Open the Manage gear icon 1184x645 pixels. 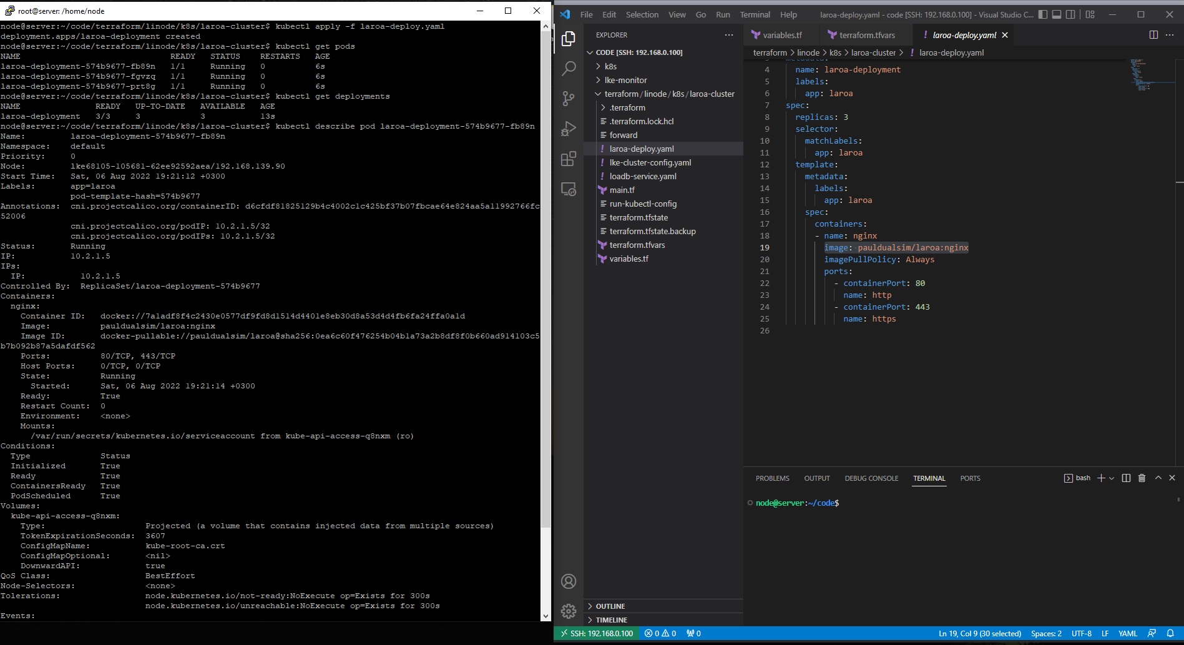click(568, 611)
